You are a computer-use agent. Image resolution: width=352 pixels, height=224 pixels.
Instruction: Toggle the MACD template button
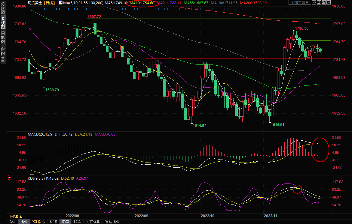tap(65, 222)
